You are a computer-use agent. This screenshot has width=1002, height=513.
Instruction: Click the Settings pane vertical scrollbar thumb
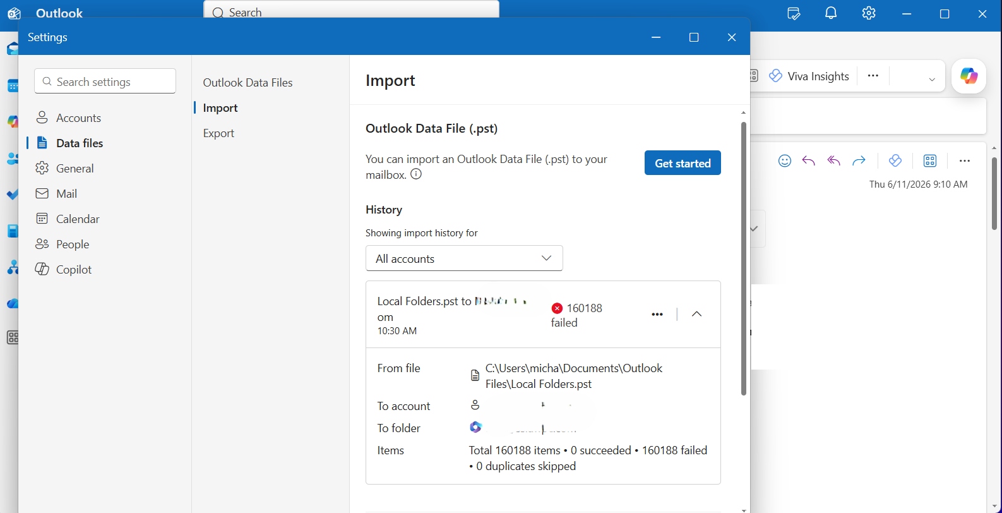tap(744, 258)
